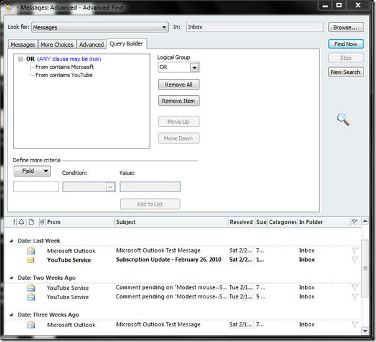Sort results by Received column
This screenshot has width=376, height=342.
242,222
